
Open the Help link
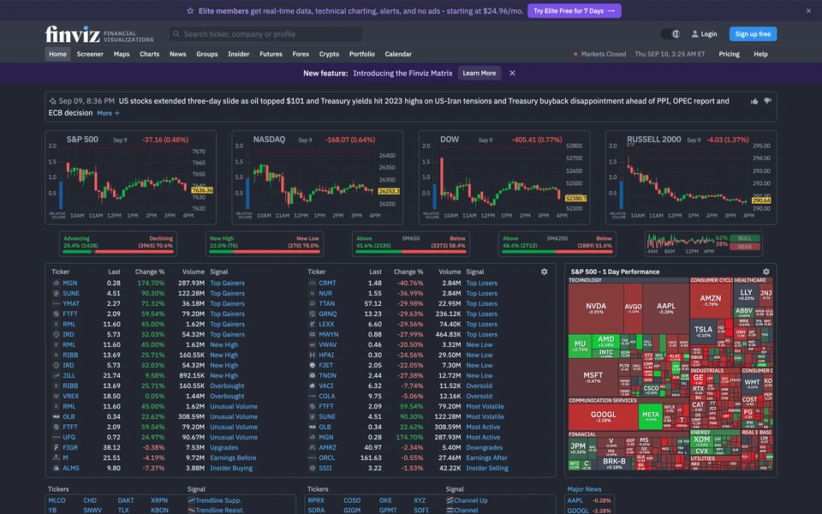pyautogui.click(x=760, y=54)
